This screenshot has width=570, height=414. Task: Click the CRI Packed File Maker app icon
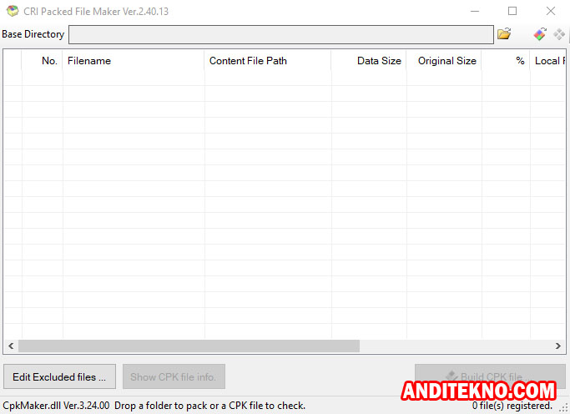pos(12,11)
